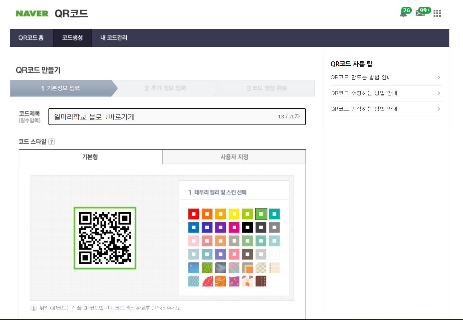Screen dimensions: 463x320
Task: Choose the beige dotted skin with bitten corner
Action: click(x=261, y=268)
